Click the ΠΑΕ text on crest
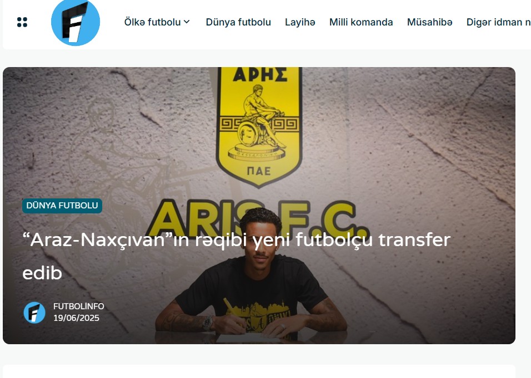Image resolution: width=531 pixels, height=378 pixels. pos(259,171)
